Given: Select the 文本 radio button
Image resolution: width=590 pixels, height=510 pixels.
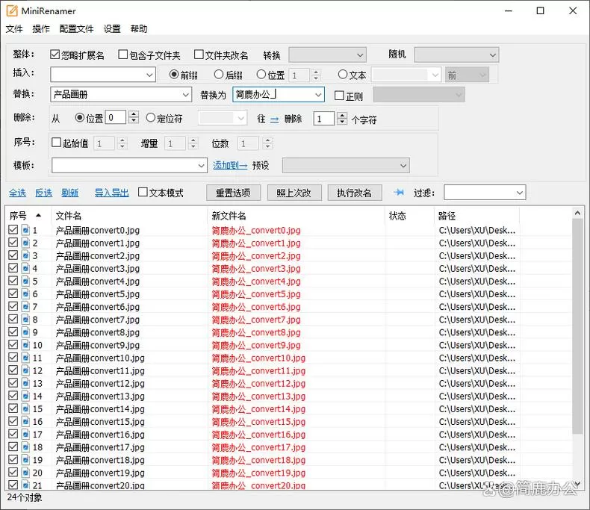Looking at the screenshot, I should [x=342, y=75].
